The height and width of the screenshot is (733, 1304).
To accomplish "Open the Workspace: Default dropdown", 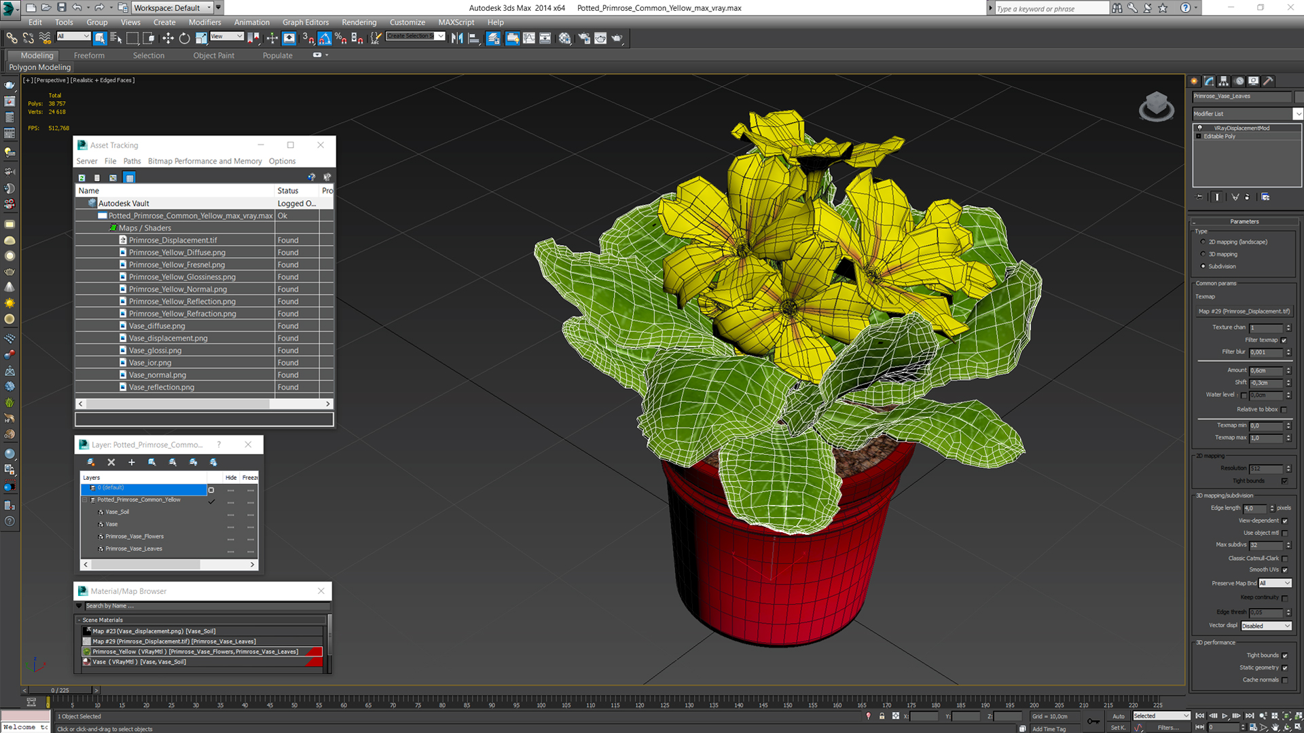I will [173, 7].
